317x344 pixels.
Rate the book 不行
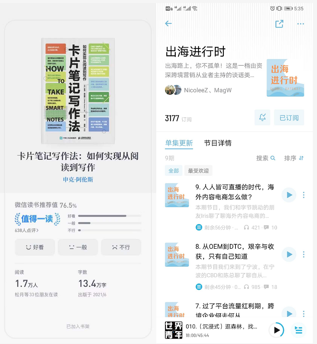(121, 247)
